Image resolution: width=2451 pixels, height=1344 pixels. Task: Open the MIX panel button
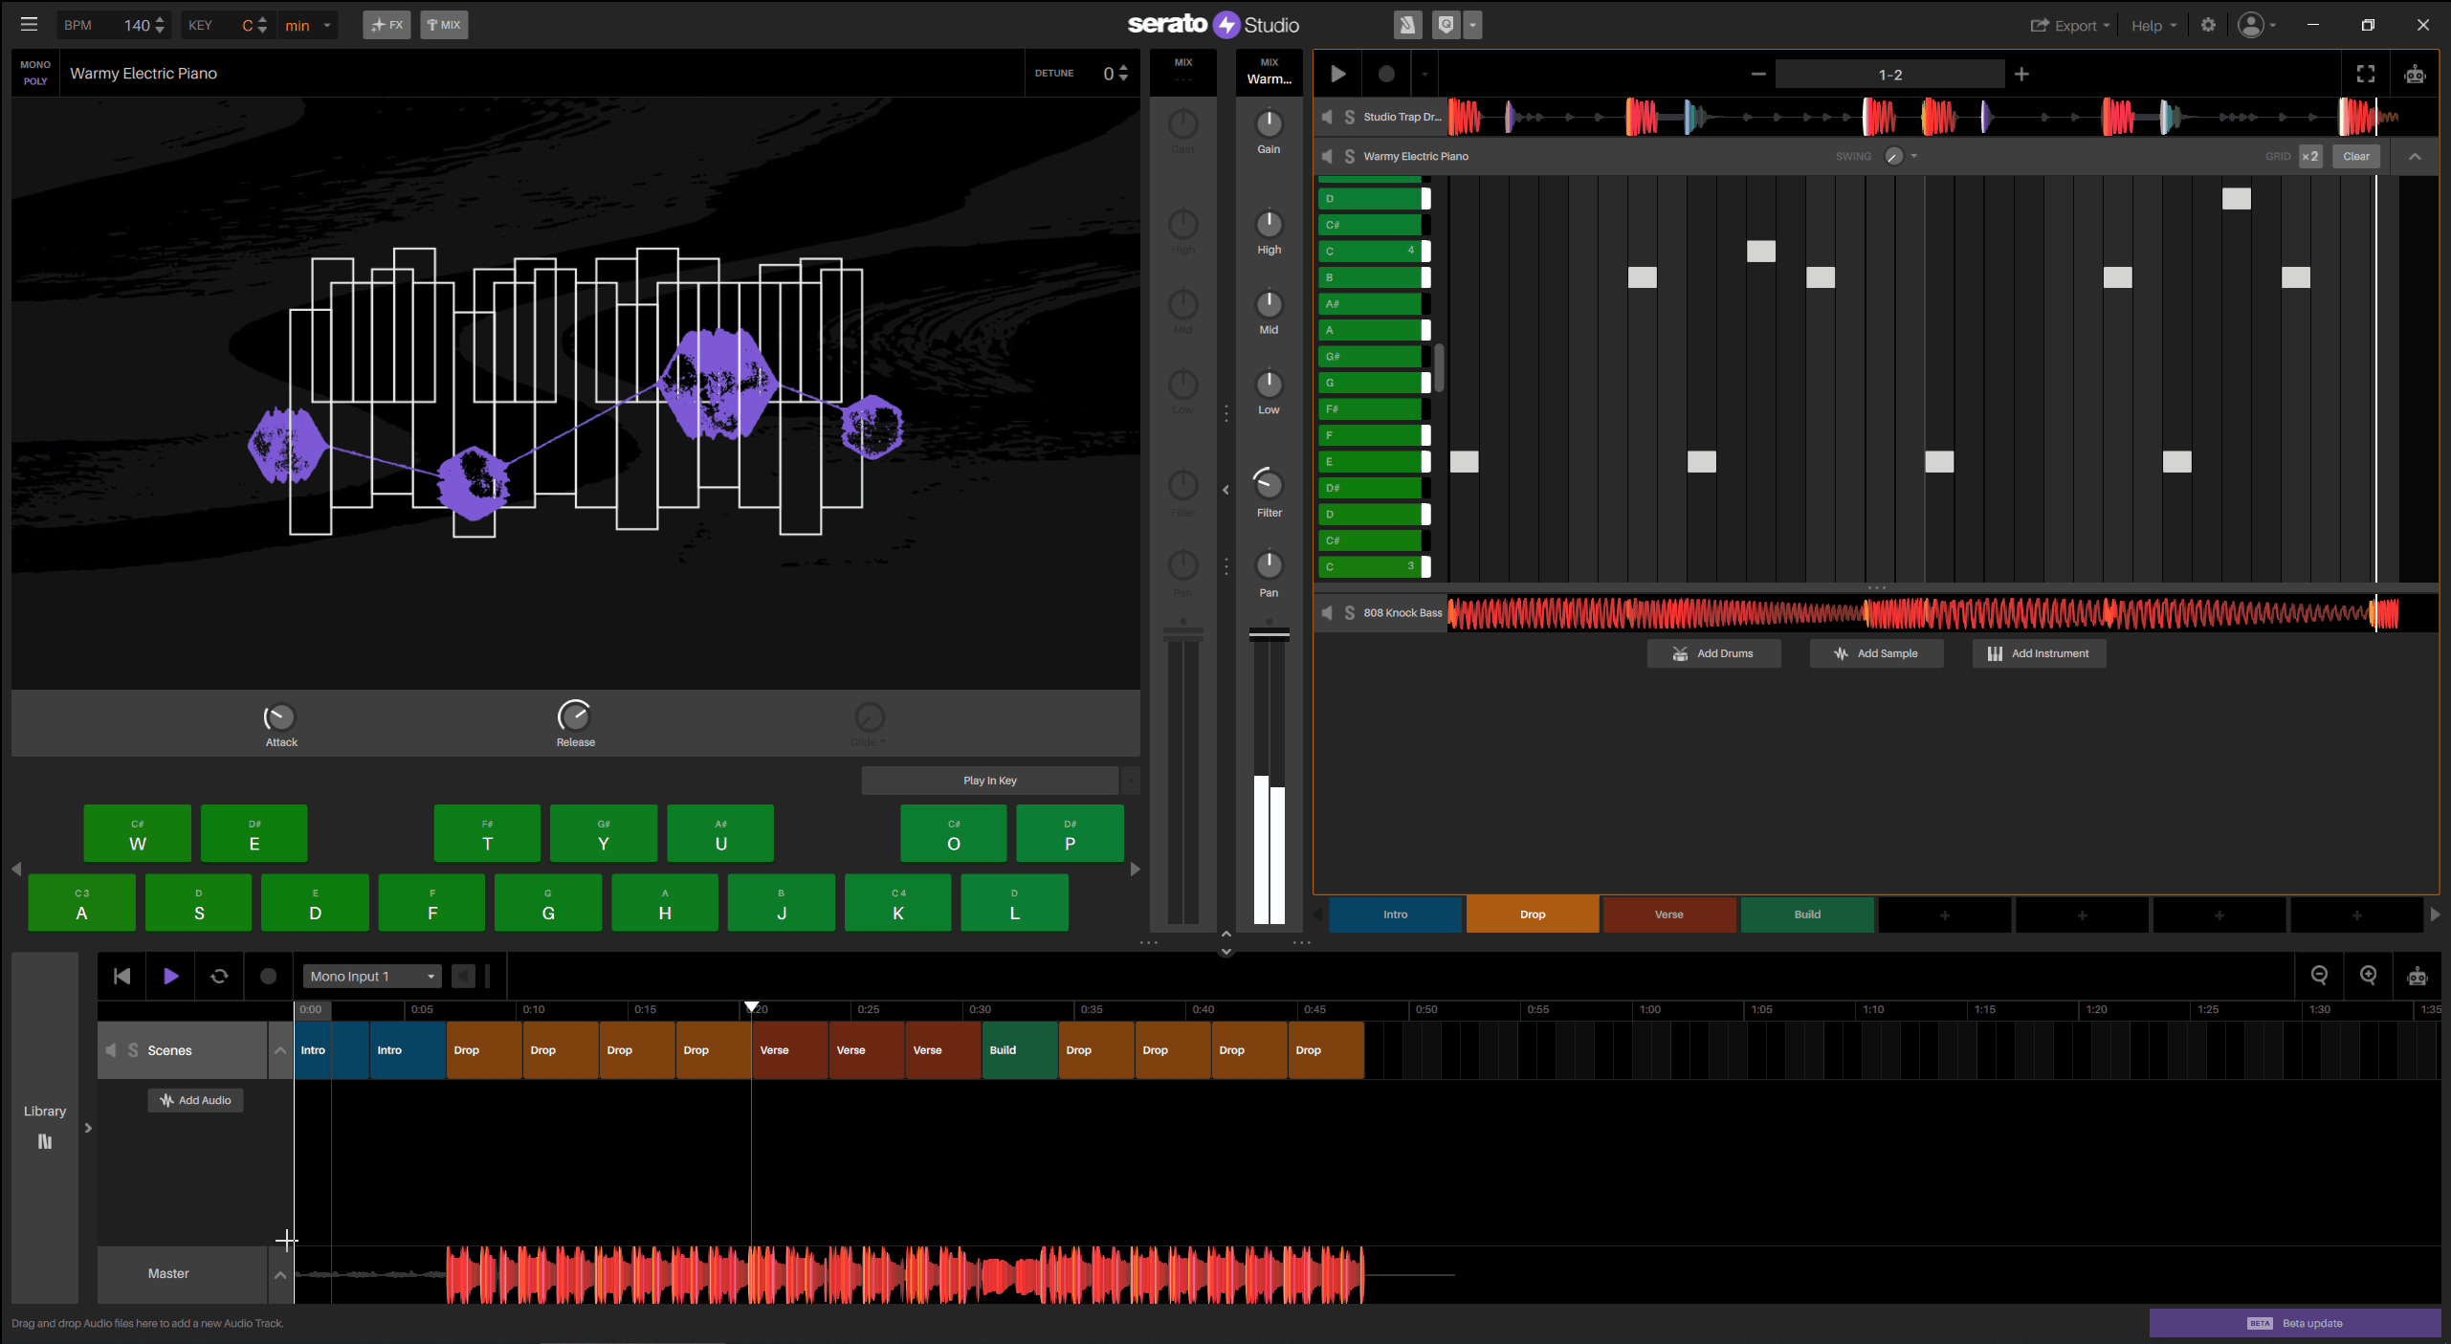(x=444, y=25)
